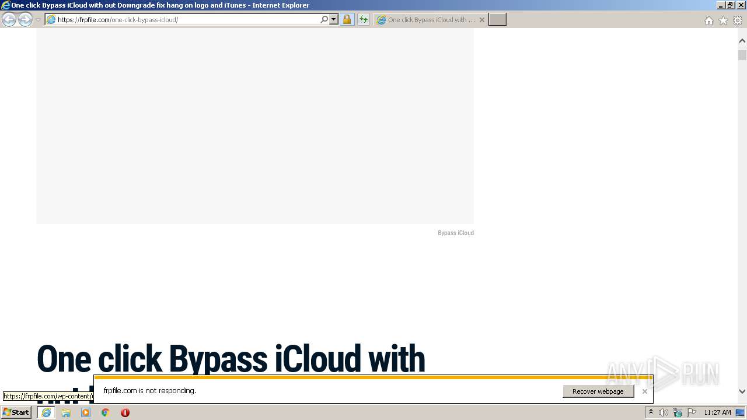Screen dimensions: 747x420
Task: Open File Explorer from taskbar
Action: coord(66,412)
